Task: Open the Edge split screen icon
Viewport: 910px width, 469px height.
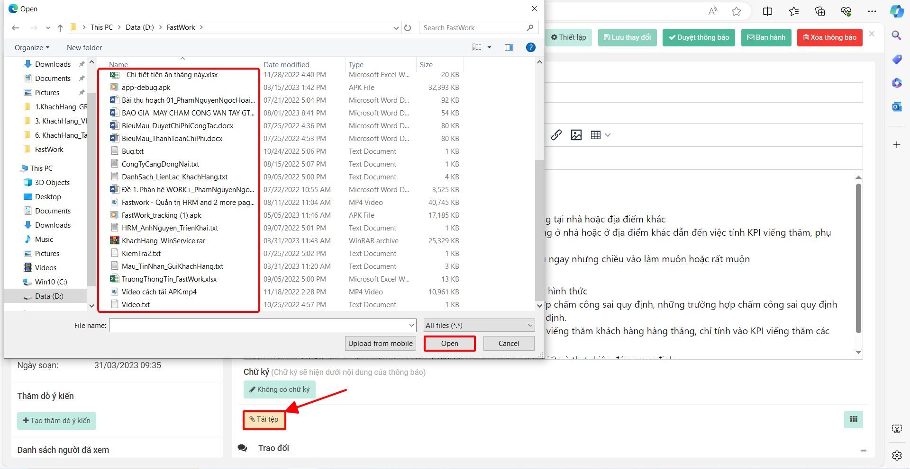Action: click(x=768, y=11)
